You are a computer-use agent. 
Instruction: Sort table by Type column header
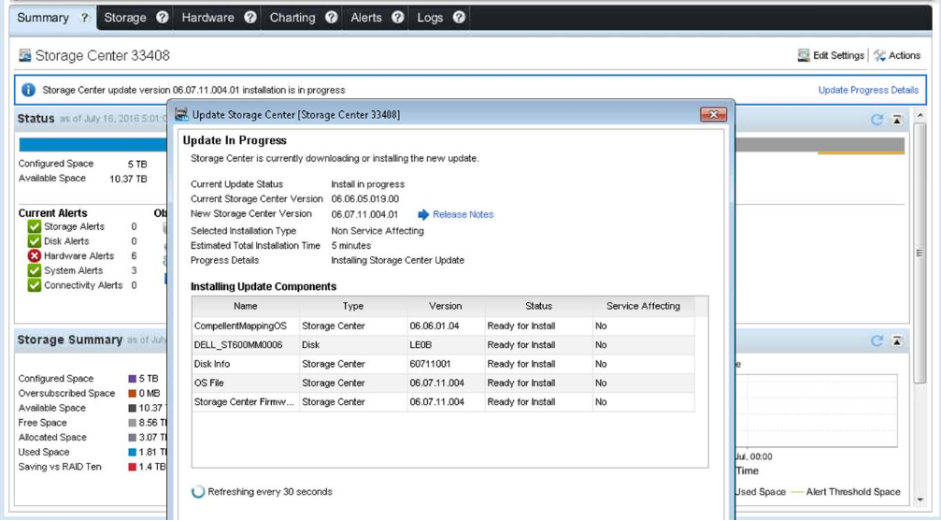353,306
